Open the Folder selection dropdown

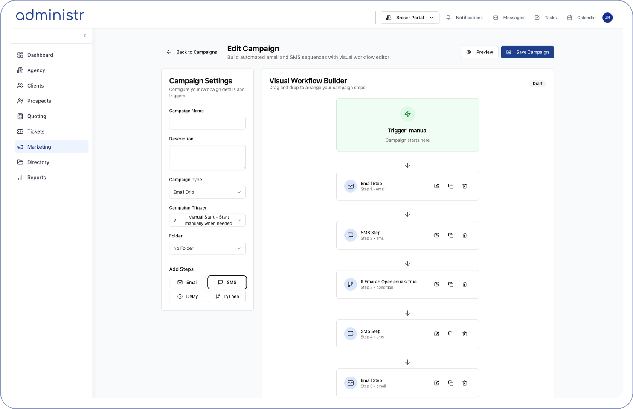click(x=207, y=248)
